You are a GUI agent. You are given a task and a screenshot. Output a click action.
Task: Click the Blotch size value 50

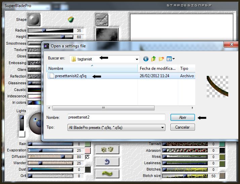[x=213, y=176]
